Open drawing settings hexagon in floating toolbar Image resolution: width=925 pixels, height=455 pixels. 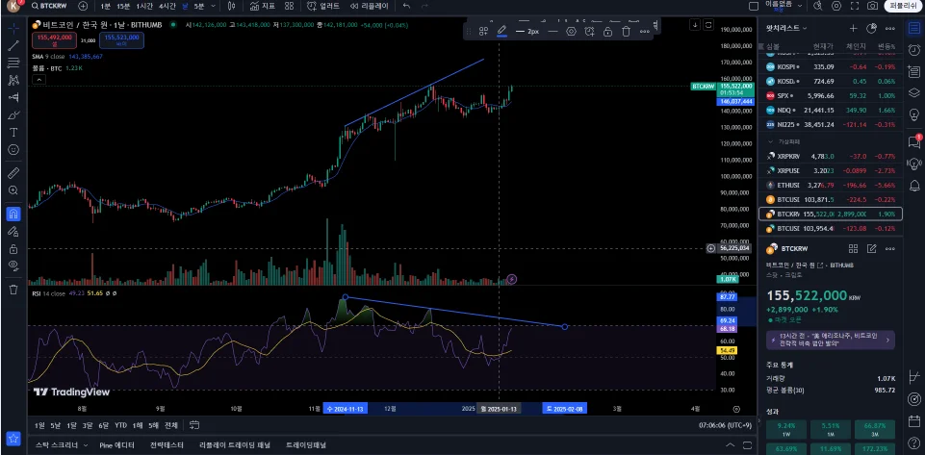[571, 31]
